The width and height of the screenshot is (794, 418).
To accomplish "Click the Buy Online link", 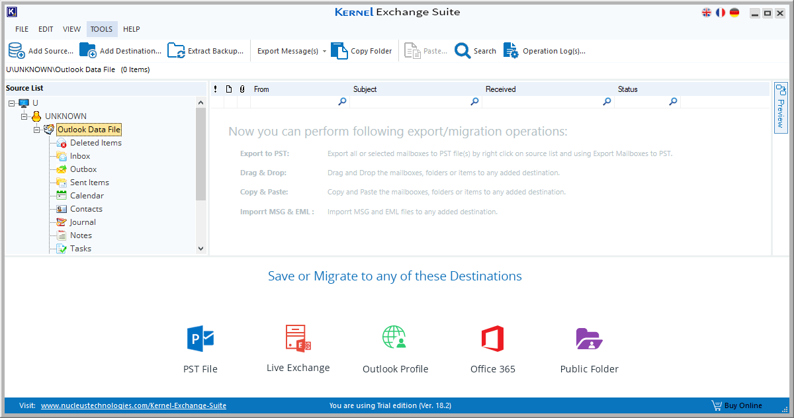I will pyautogui.click(x=736, y=405).
